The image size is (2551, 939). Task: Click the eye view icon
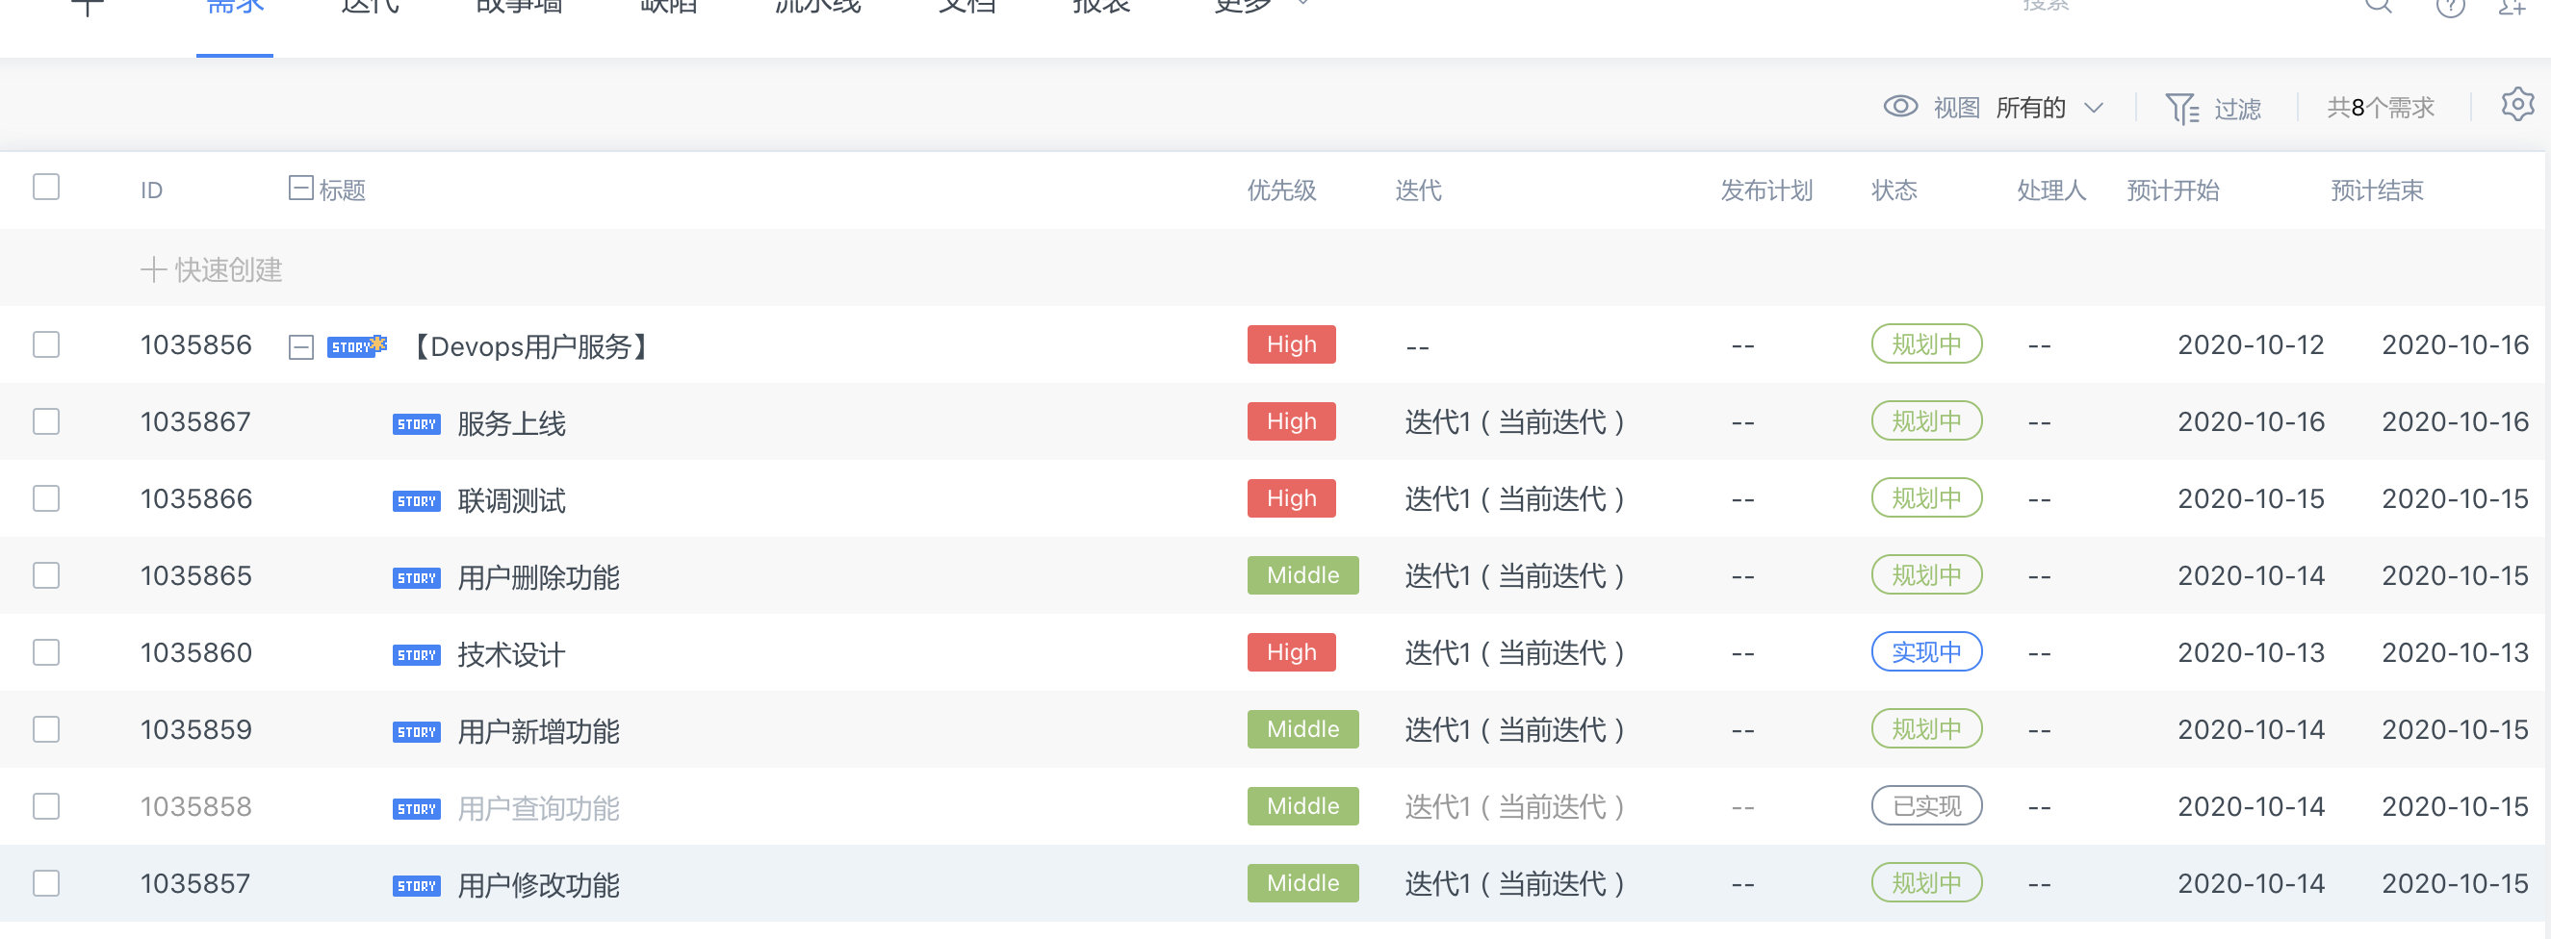click(1900, 107)
